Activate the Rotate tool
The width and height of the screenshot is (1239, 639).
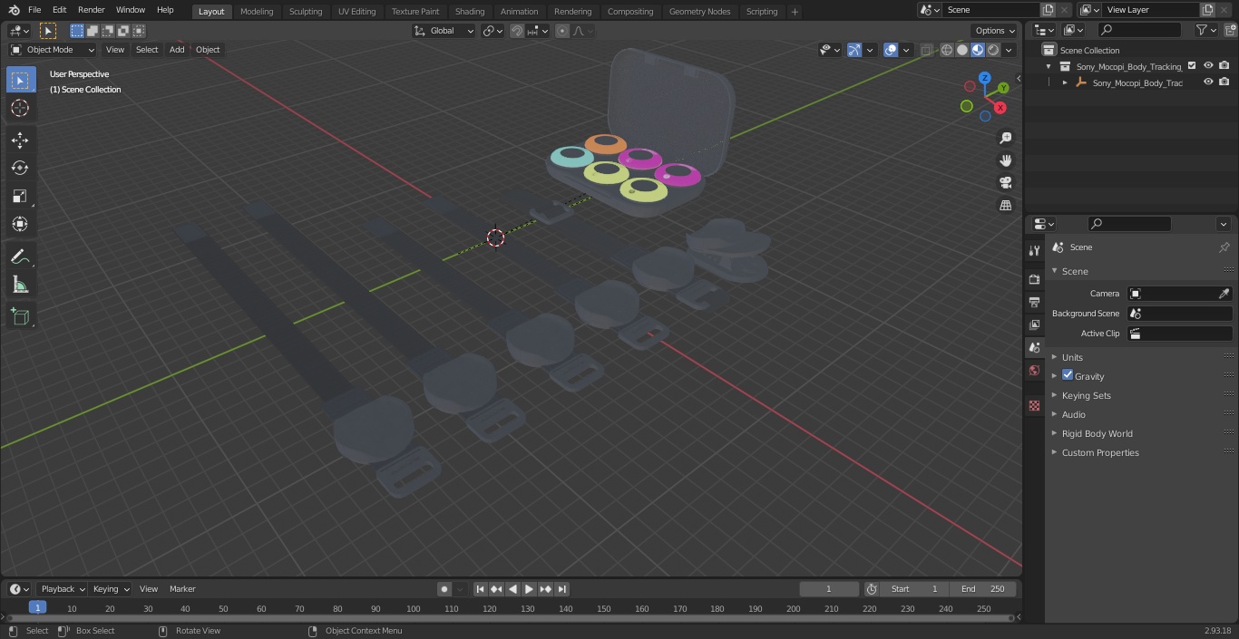click(x=20, y=168)
